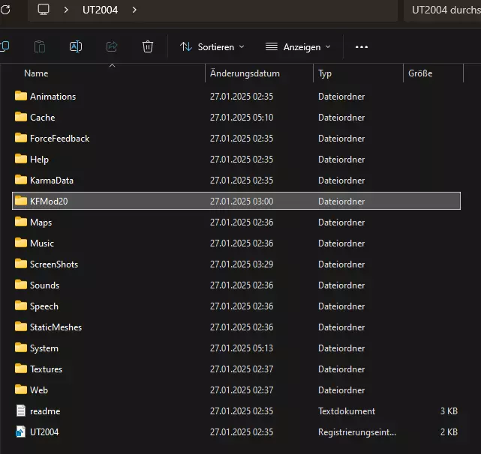Click the Dateiordner type in Maps row
The width and height of the screenshot is (481, 454).
point(341,223)
